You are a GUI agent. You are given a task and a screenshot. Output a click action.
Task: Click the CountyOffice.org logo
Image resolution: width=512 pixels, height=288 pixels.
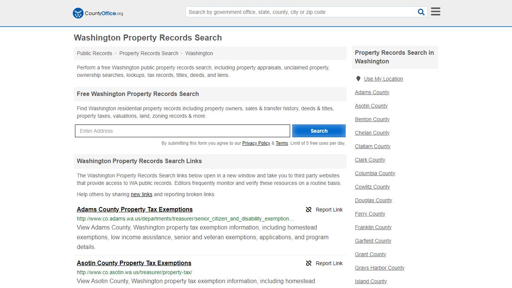(98, 13)
